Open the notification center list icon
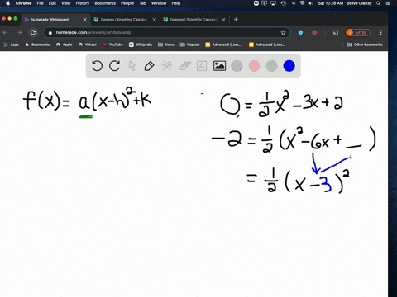This screenshot has width=397, height=297. [388, 3]
